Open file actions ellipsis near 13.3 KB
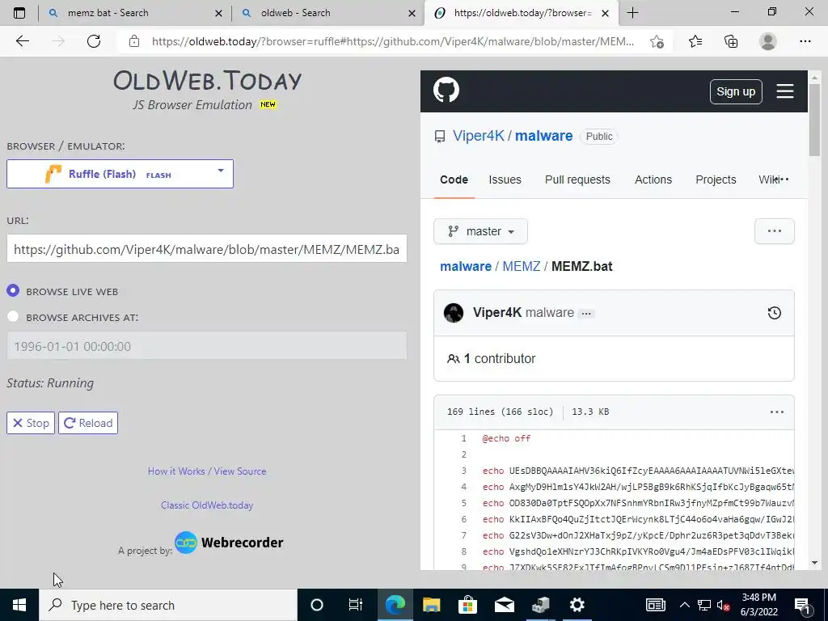828x621 pixels. [777, 412]
